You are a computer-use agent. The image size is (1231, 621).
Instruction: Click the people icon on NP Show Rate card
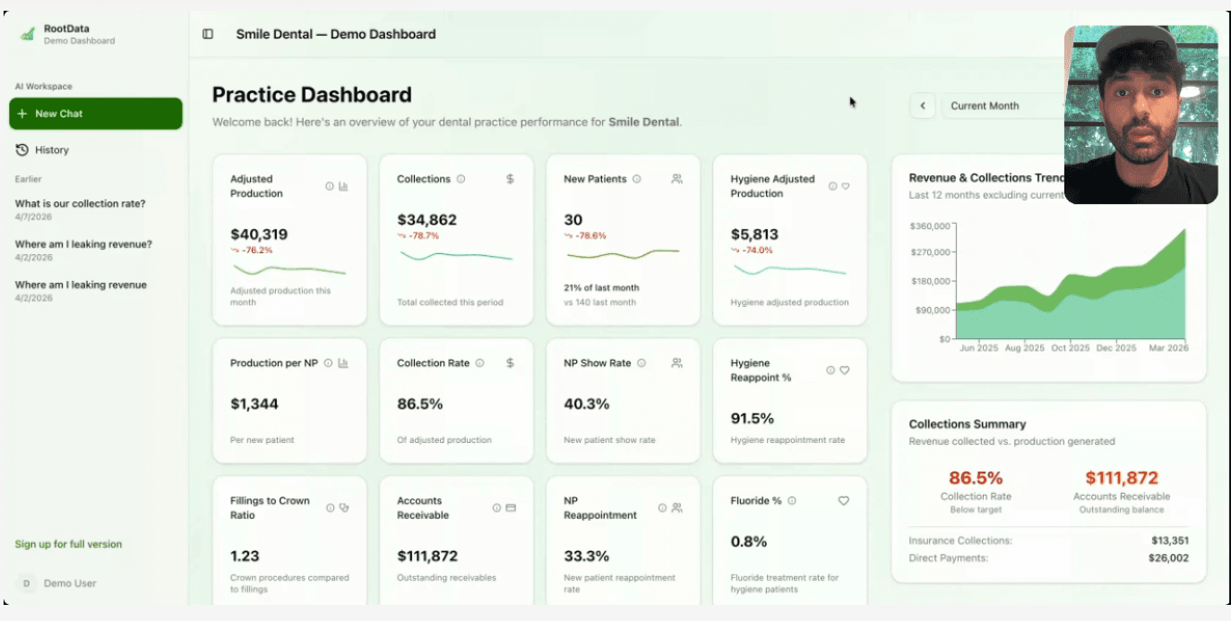pyautogui.click(x=676, y=363)
